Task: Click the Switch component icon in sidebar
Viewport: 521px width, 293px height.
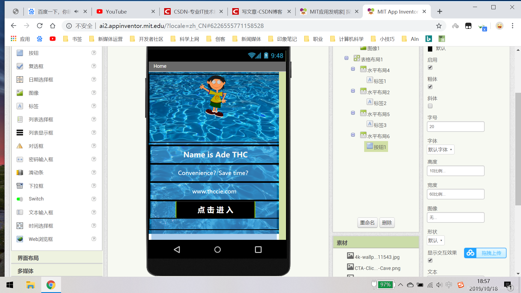Action: [20, 198]
